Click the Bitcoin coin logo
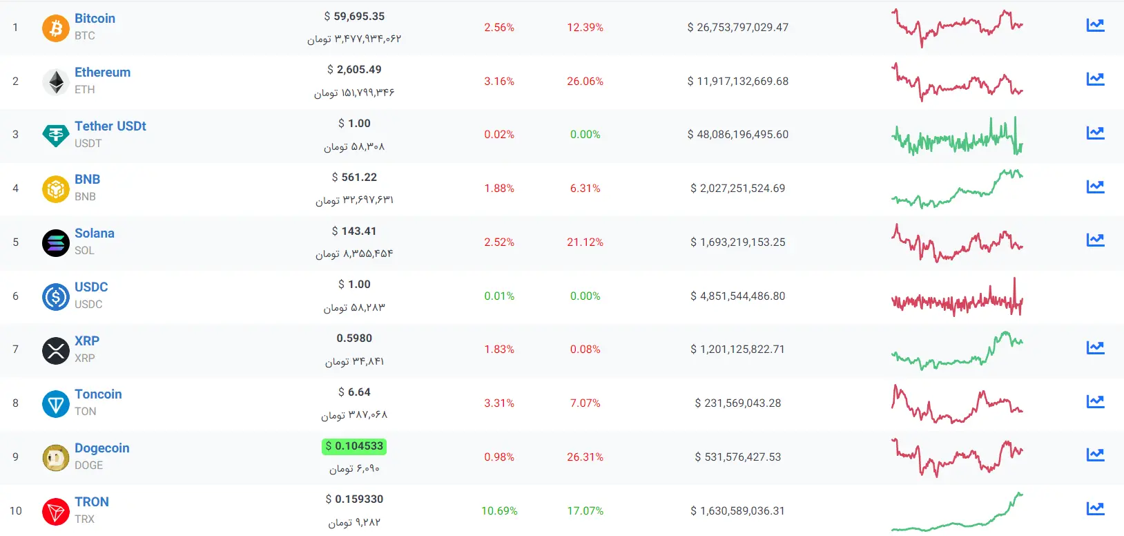 click(x=56, y=28)
